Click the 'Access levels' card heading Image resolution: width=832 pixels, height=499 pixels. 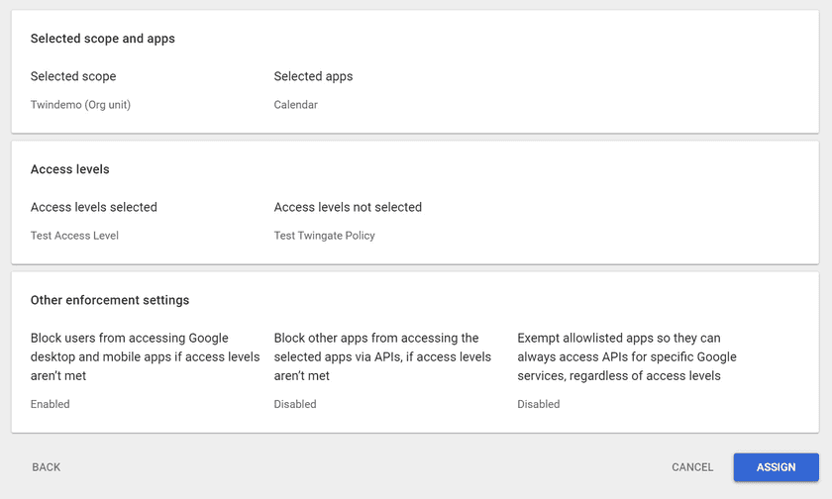coord(69,169)
